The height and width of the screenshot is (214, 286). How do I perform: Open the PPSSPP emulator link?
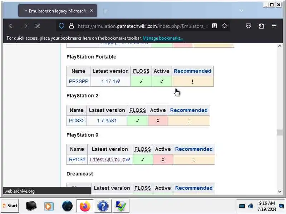tap(79, 81)
